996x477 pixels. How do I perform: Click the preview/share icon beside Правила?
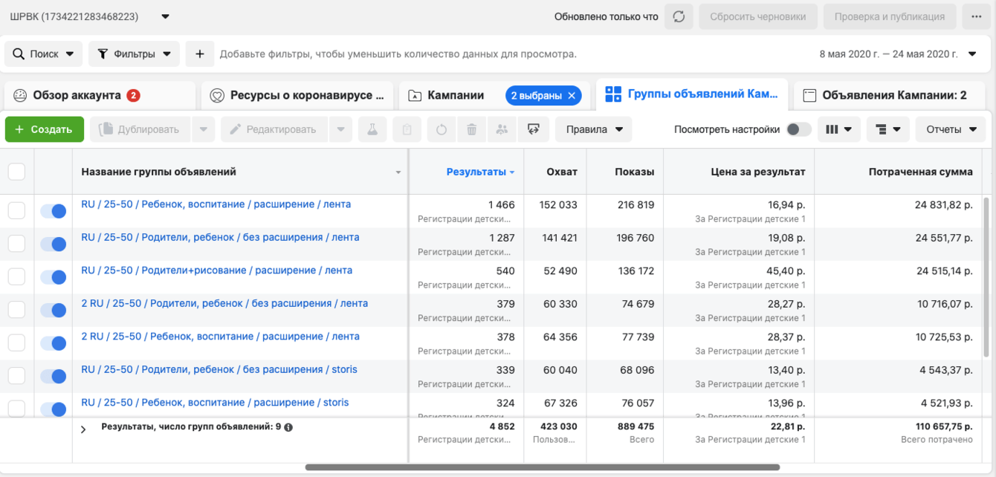point(533,129)
